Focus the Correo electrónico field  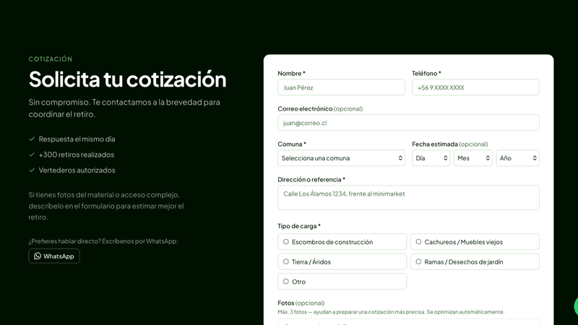pos(408,123)
